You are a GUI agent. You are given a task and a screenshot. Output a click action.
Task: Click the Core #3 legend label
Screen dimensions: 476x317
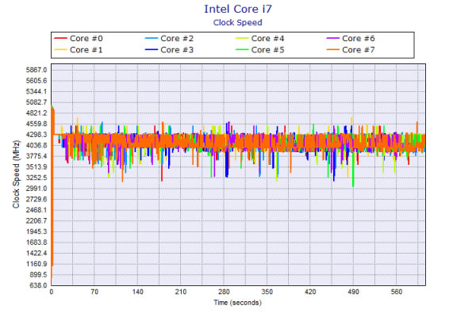(177, 50)
